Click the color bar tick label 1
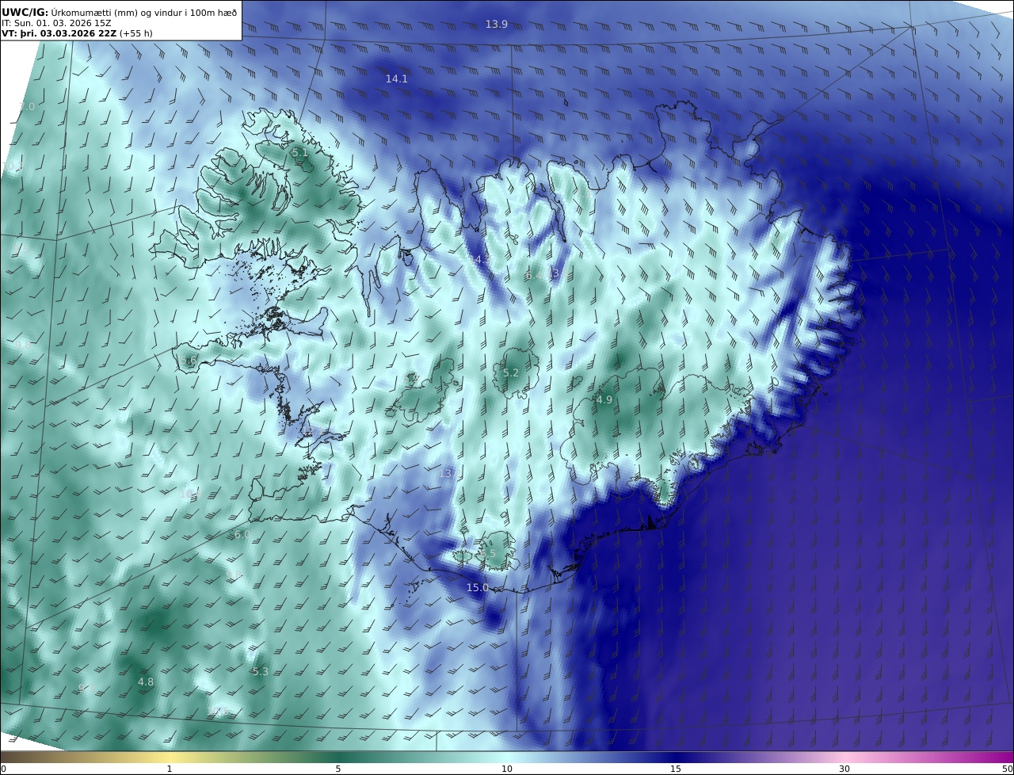The height and width of the screenshot is (775, 1014). (x=170, y=769)
